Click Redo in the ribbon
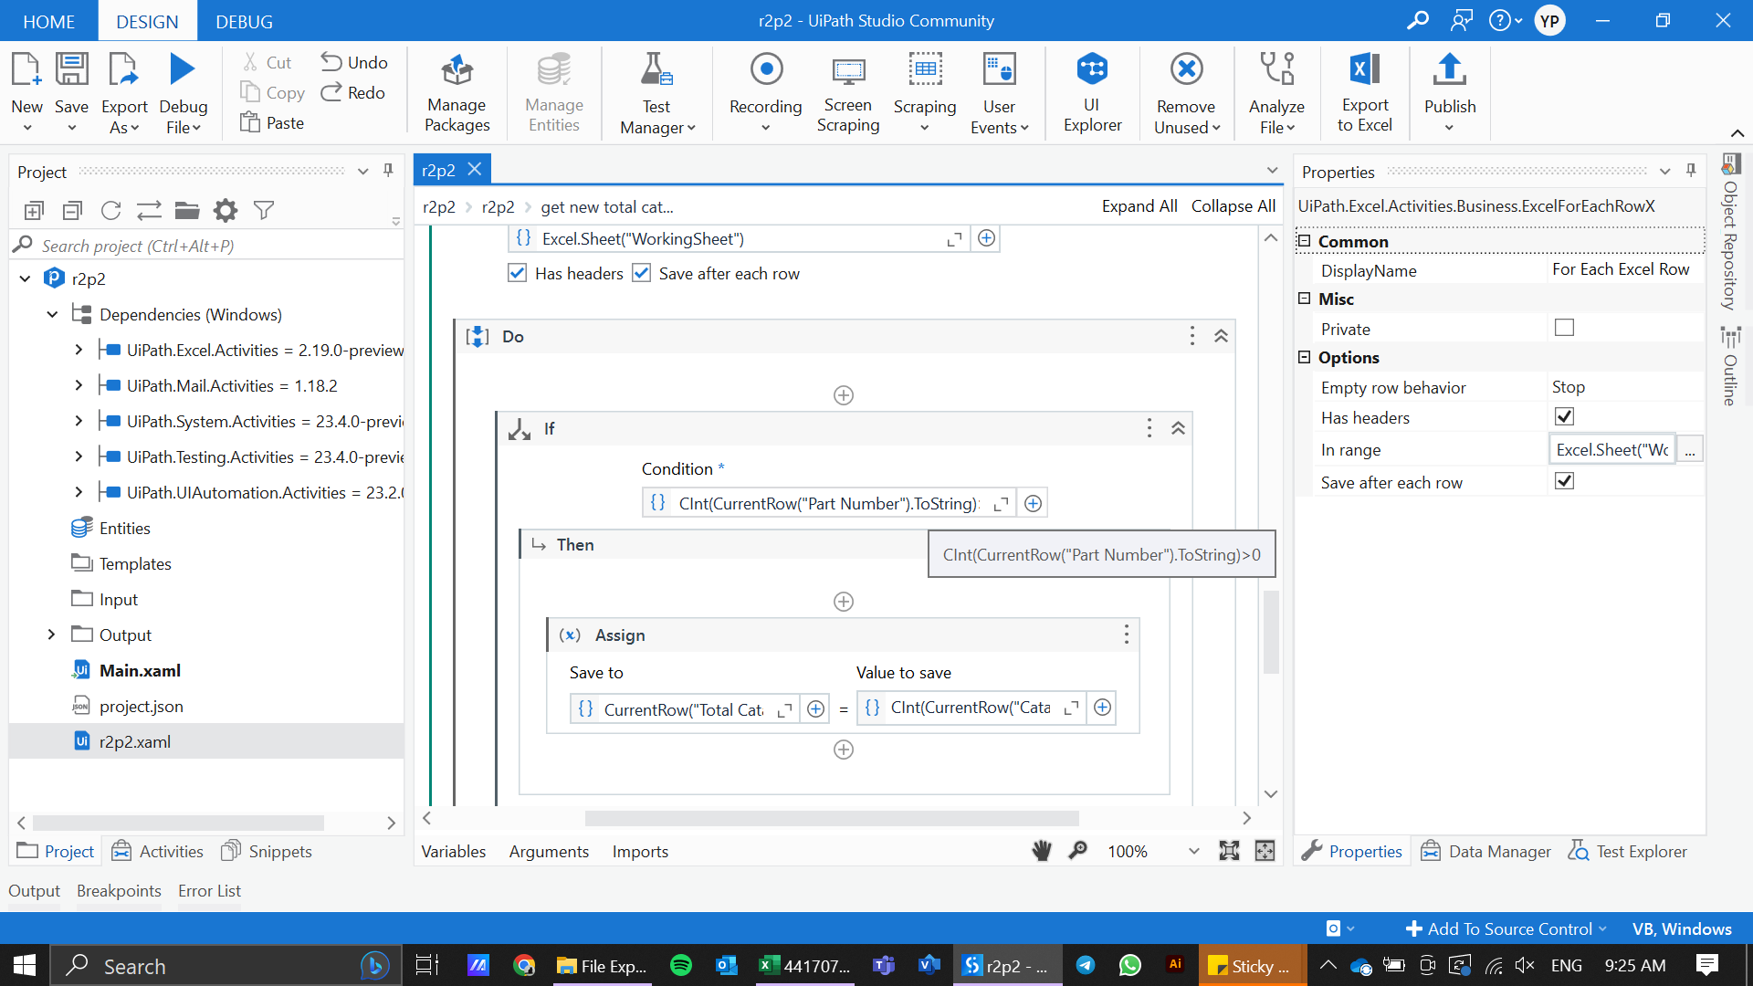 (353, 92)
